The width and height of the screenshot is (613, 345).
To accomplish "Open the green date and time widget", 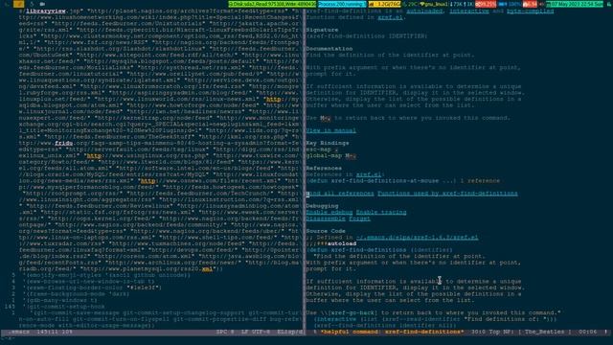I will point(575,4).
